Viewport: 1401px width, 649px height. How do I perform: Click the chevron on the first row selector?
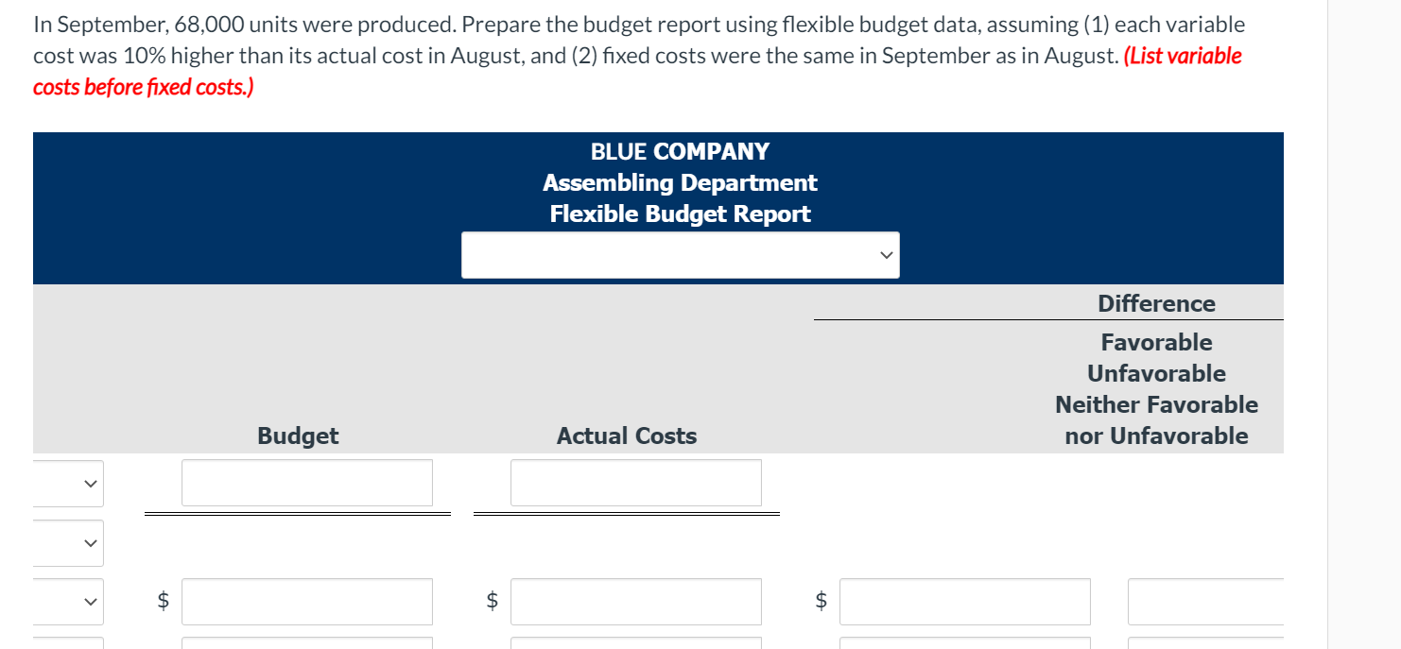tap(88, 483)
